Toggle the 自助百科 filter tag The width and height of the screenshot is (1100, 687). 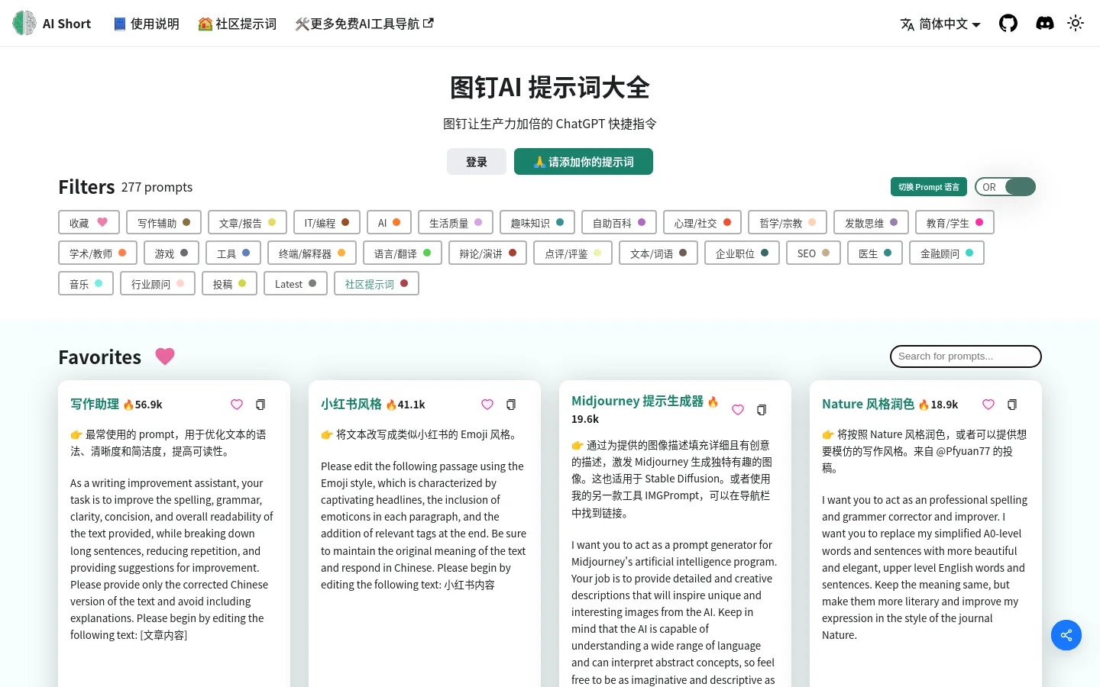tap(619, 222)
